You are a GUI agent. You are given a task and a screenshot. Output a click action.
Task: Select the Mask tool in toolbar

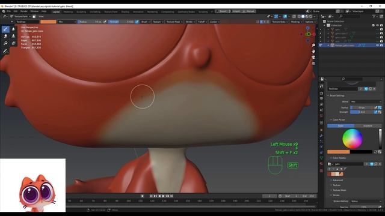(13, 43)
